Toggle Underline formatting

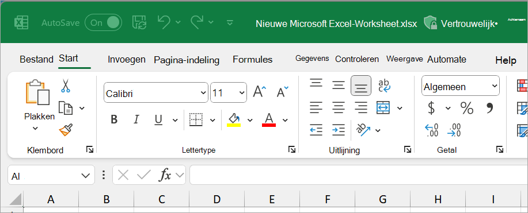[158, 119]
